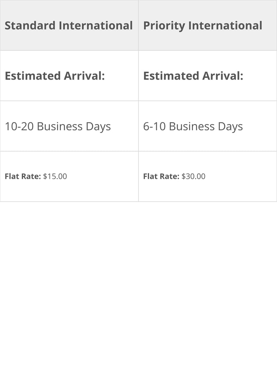Screen dimensions: 277x387
Task: Click International in the Priority column header
Action: (x=225, y=26)
